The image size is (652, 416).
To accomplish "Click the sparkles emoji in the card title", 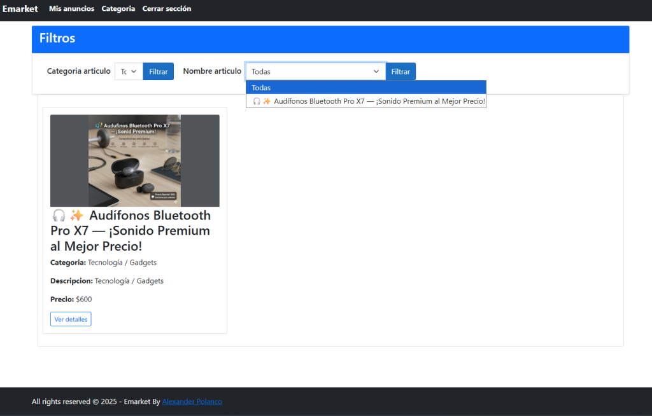I will tap(77, 216).
